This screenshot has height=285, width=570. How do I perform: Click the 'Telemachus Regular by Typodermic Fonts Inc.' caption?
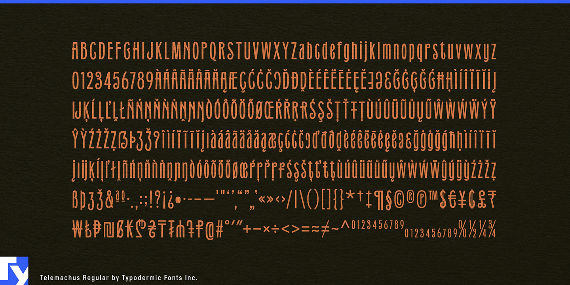(119, 278)
